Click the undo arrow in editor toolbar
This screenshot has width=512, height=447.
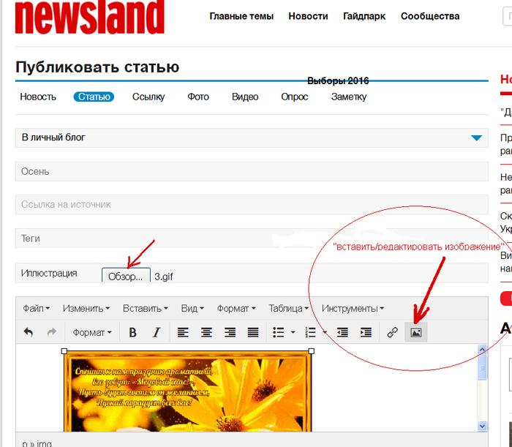[x=29, y=332]
